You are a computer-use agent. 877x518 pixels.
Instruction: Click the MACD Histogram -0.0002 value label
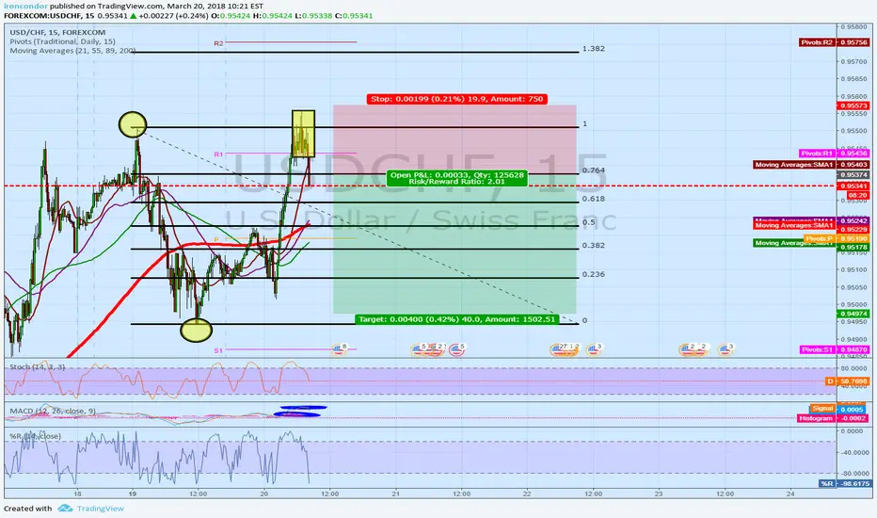coord(833,418)
